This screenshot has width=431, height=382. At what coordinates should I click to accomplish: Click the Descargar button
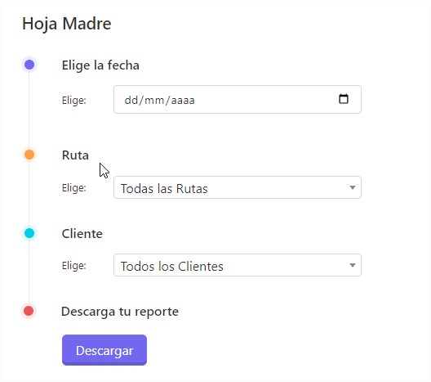click(104, 350)
